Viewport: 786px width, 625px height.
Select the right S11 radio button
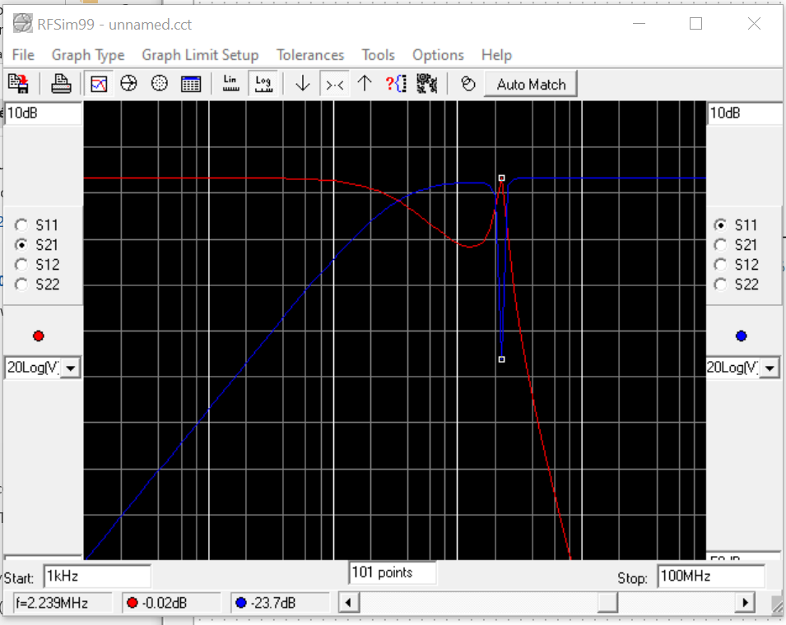[x=720, y=225]
